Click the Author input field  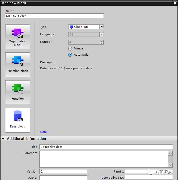click(63, 178)
